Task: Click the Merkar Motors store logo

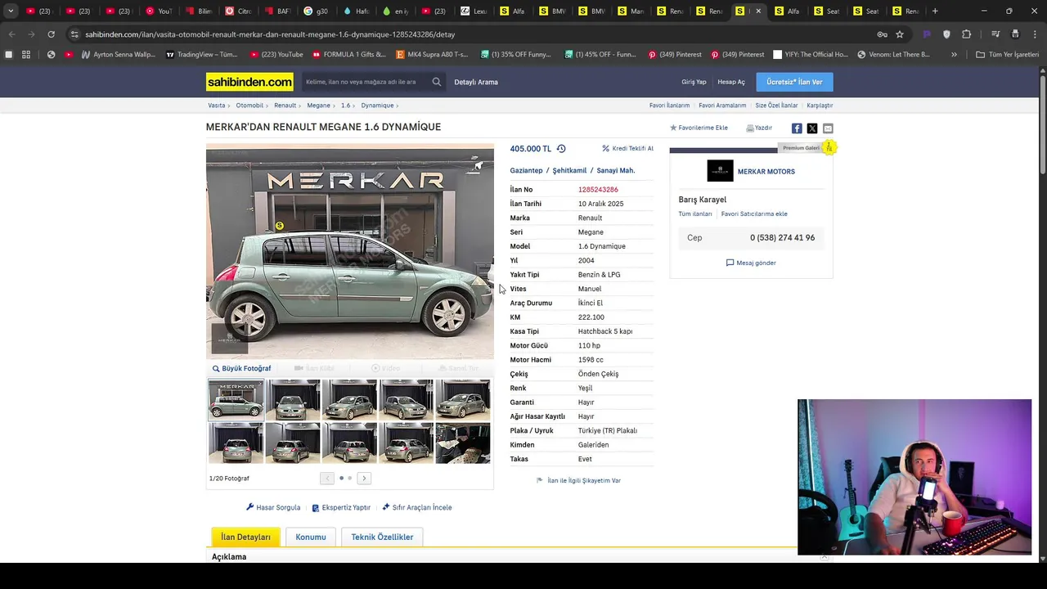Action: [x=720, y=171]
